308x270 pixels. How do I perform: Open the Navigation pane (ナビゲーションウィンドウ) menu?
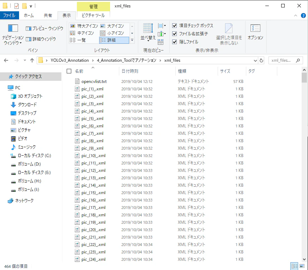13,34
